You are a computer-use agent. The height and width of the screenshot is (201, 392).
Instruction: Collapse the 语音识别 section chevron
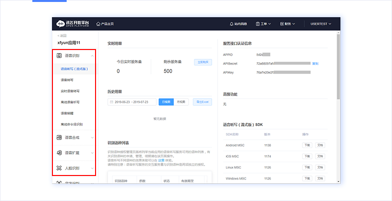coord(92,56)
